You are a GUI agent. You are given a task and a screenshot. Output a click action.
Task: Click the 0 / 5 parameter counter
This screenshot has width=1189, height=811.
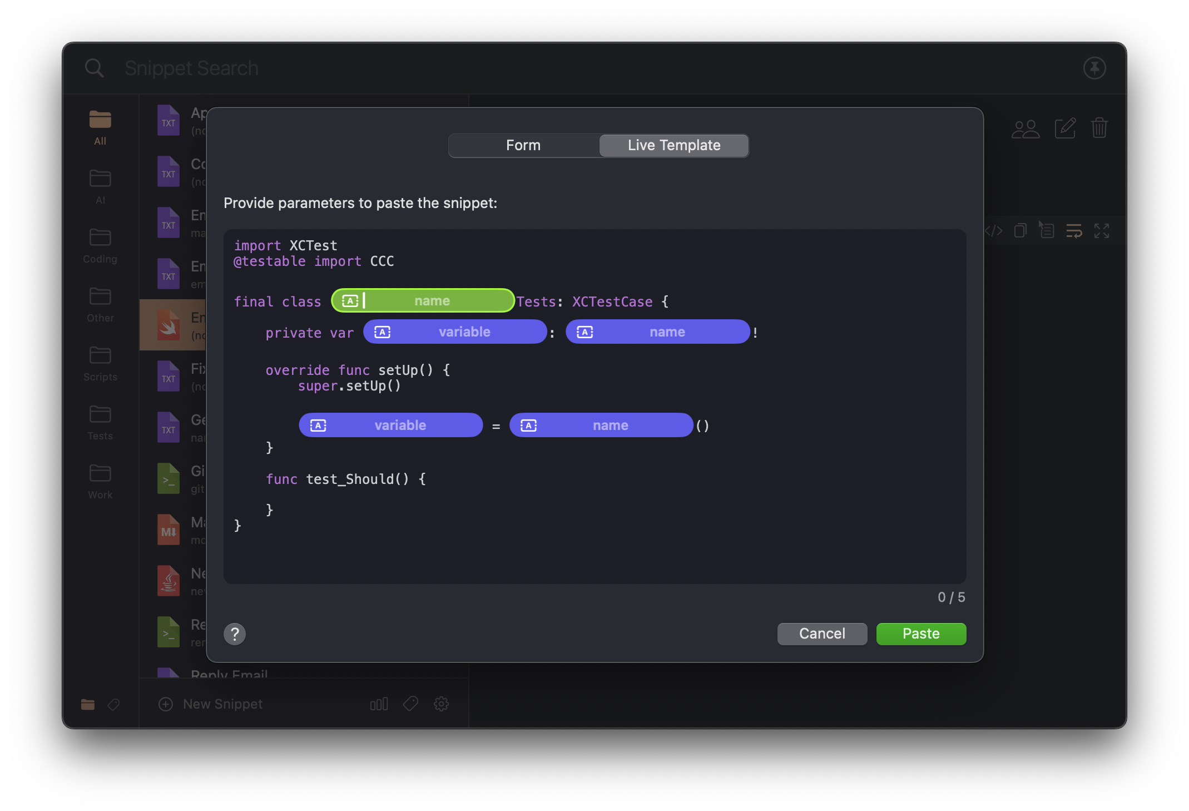(x=951, y=597)
